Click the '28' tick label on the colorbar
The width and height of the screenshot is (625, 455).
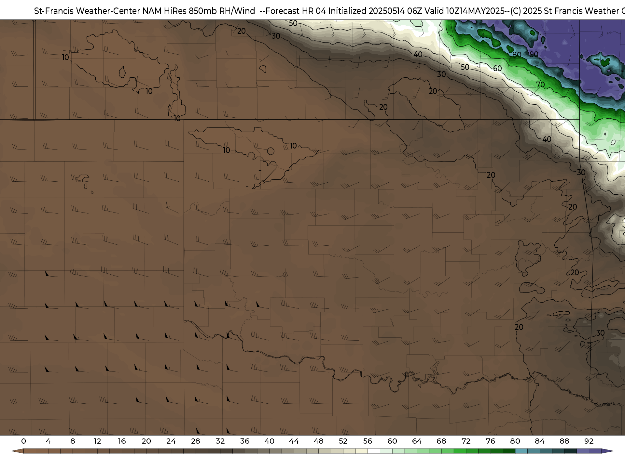(196, 441)
